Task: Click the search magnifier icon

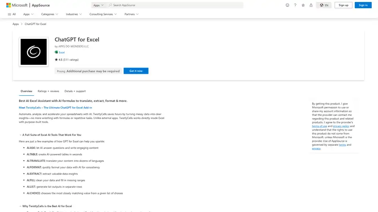Action: pyautogui.click(x=110, y=5)
